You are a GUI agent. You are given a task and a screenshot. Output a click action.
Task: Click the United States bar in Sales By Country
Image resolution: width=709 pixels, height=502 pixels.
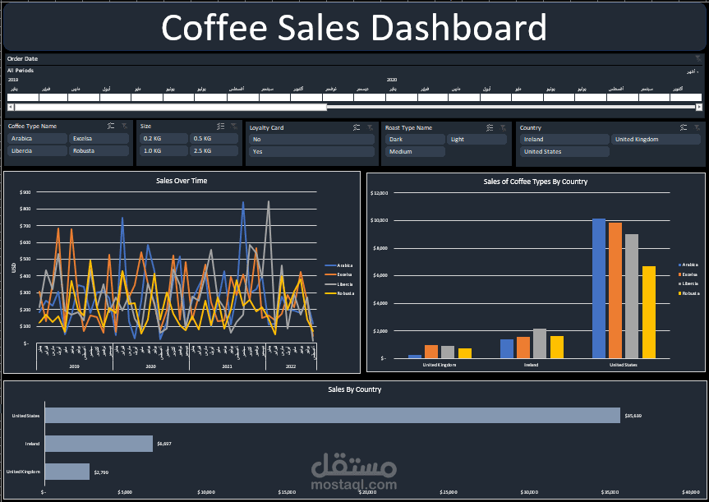point(329,417)
